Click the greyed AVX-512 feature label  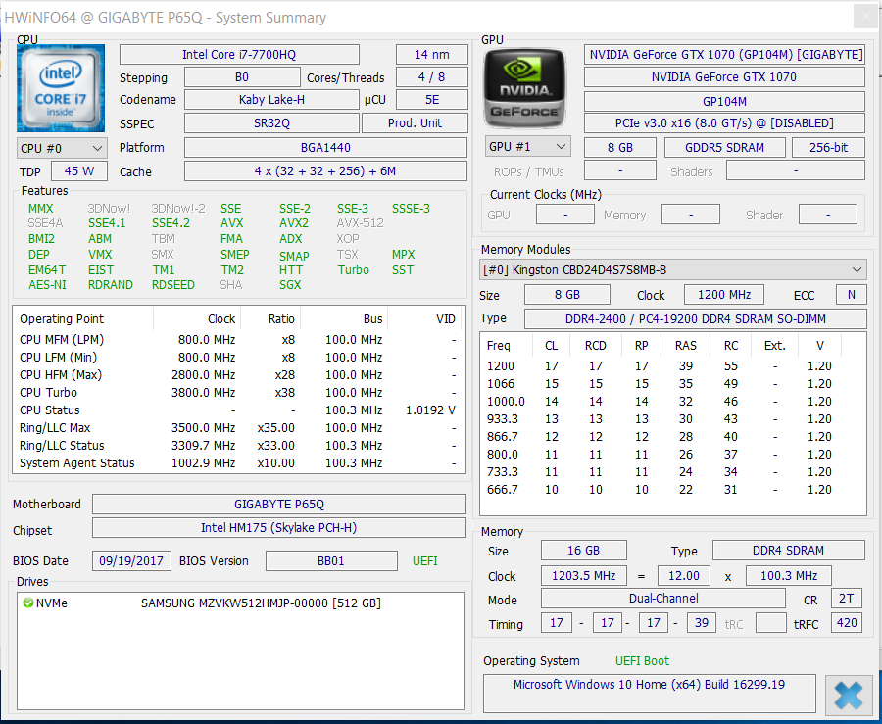point(360,223)
